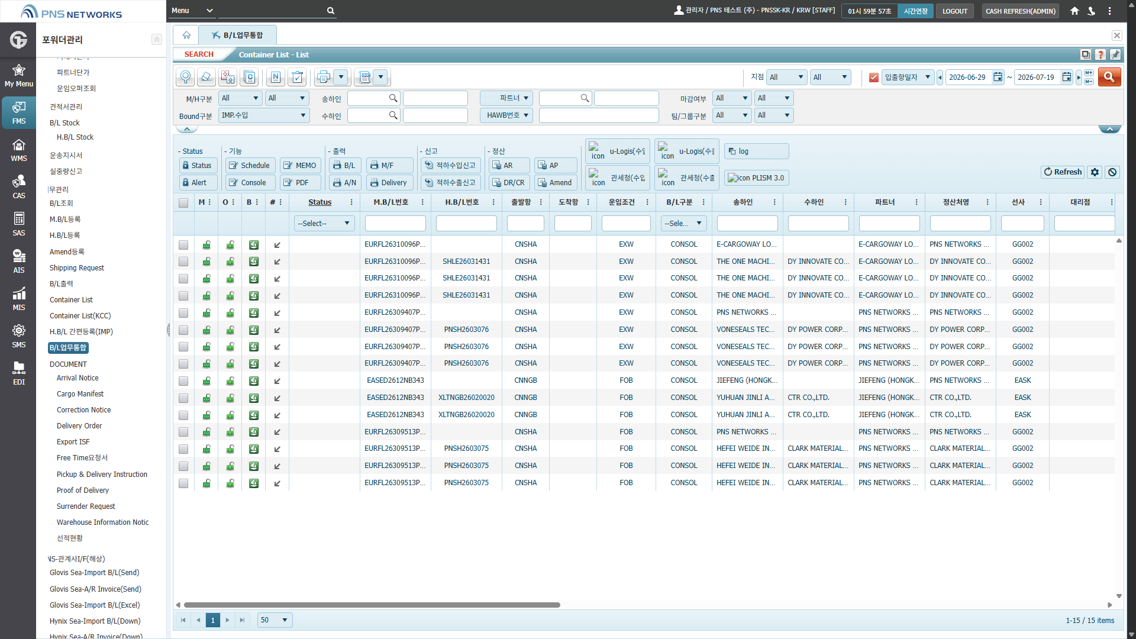Image resolution: width=1136 pixels, height=639 pixels.
Task: Switch to the B/L업무통합 tab
Action: pyautogui.click(x=238, y=35)
